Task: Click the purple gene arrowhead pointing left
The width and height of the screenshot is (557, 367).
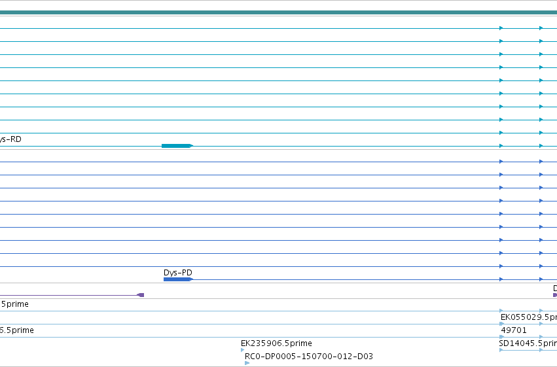Action: pyautogui.click(x=141, y=295)
